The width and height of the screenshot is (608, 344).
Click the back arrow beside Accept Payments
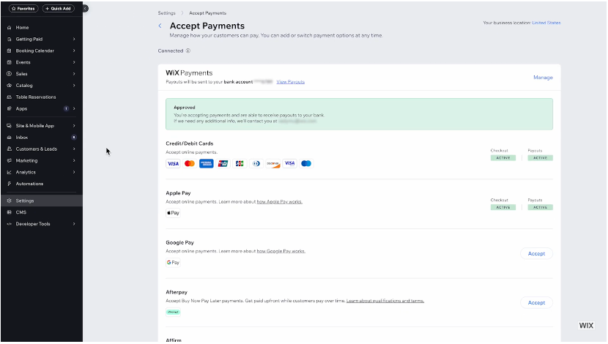pos(160,26)
